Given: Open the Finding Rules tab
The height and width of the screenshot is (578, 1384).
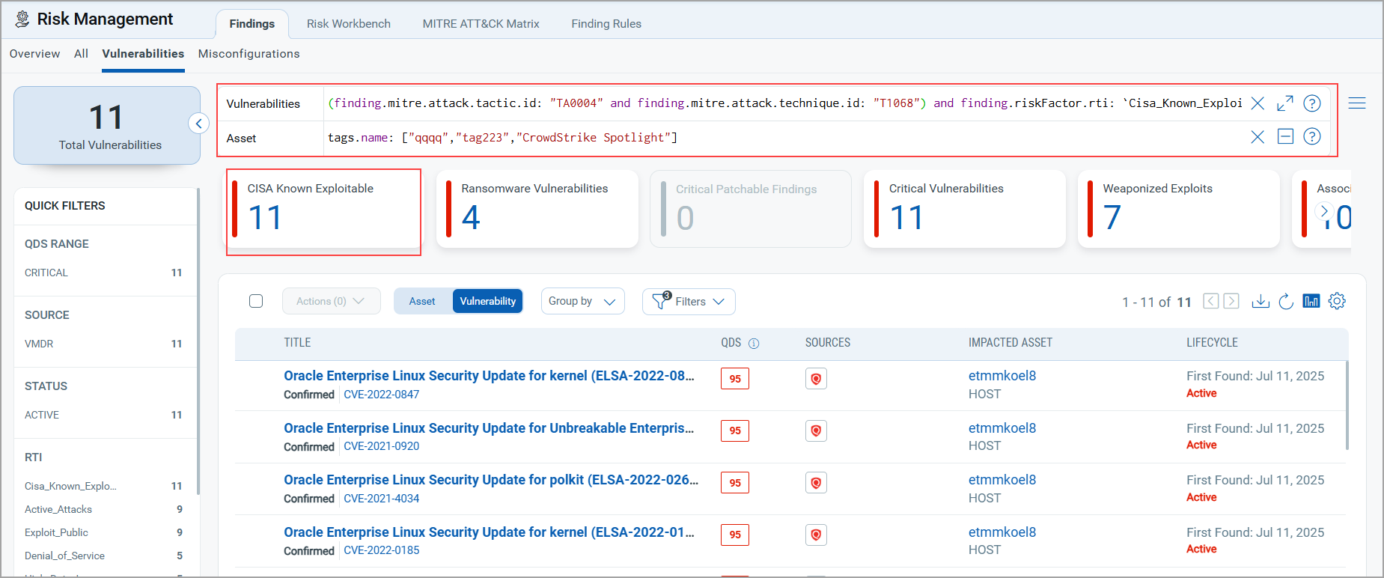Looking at the screenshot, I should click(x=606, y=24).
